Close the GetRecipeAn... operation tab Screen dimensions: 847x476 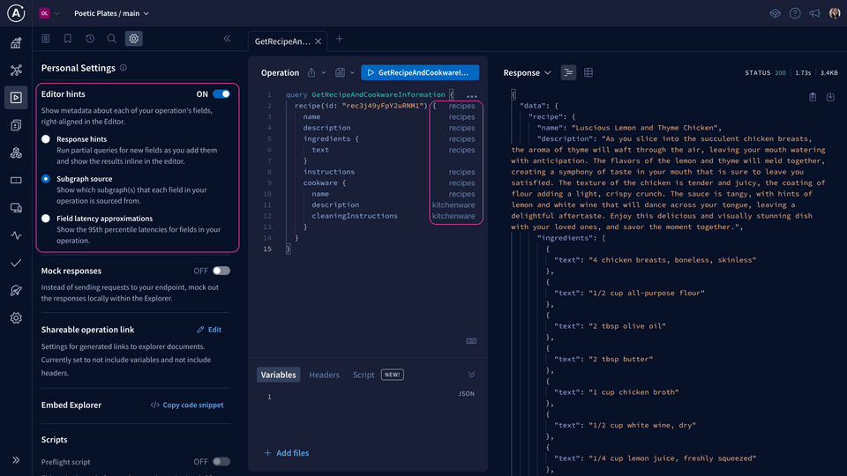pyautogui.click(x=319, y=41)
